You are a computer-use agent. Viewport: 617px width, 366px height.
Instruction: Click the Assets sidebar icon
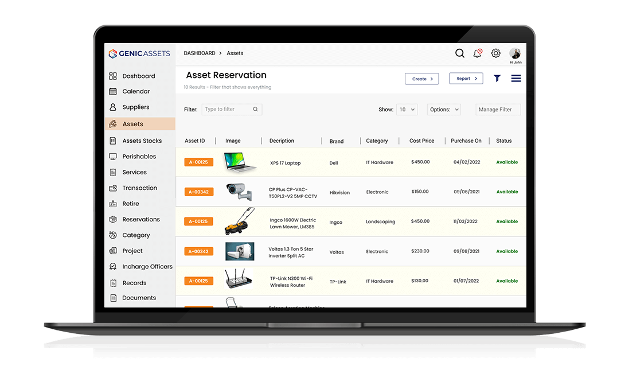(x=113, y=124)
